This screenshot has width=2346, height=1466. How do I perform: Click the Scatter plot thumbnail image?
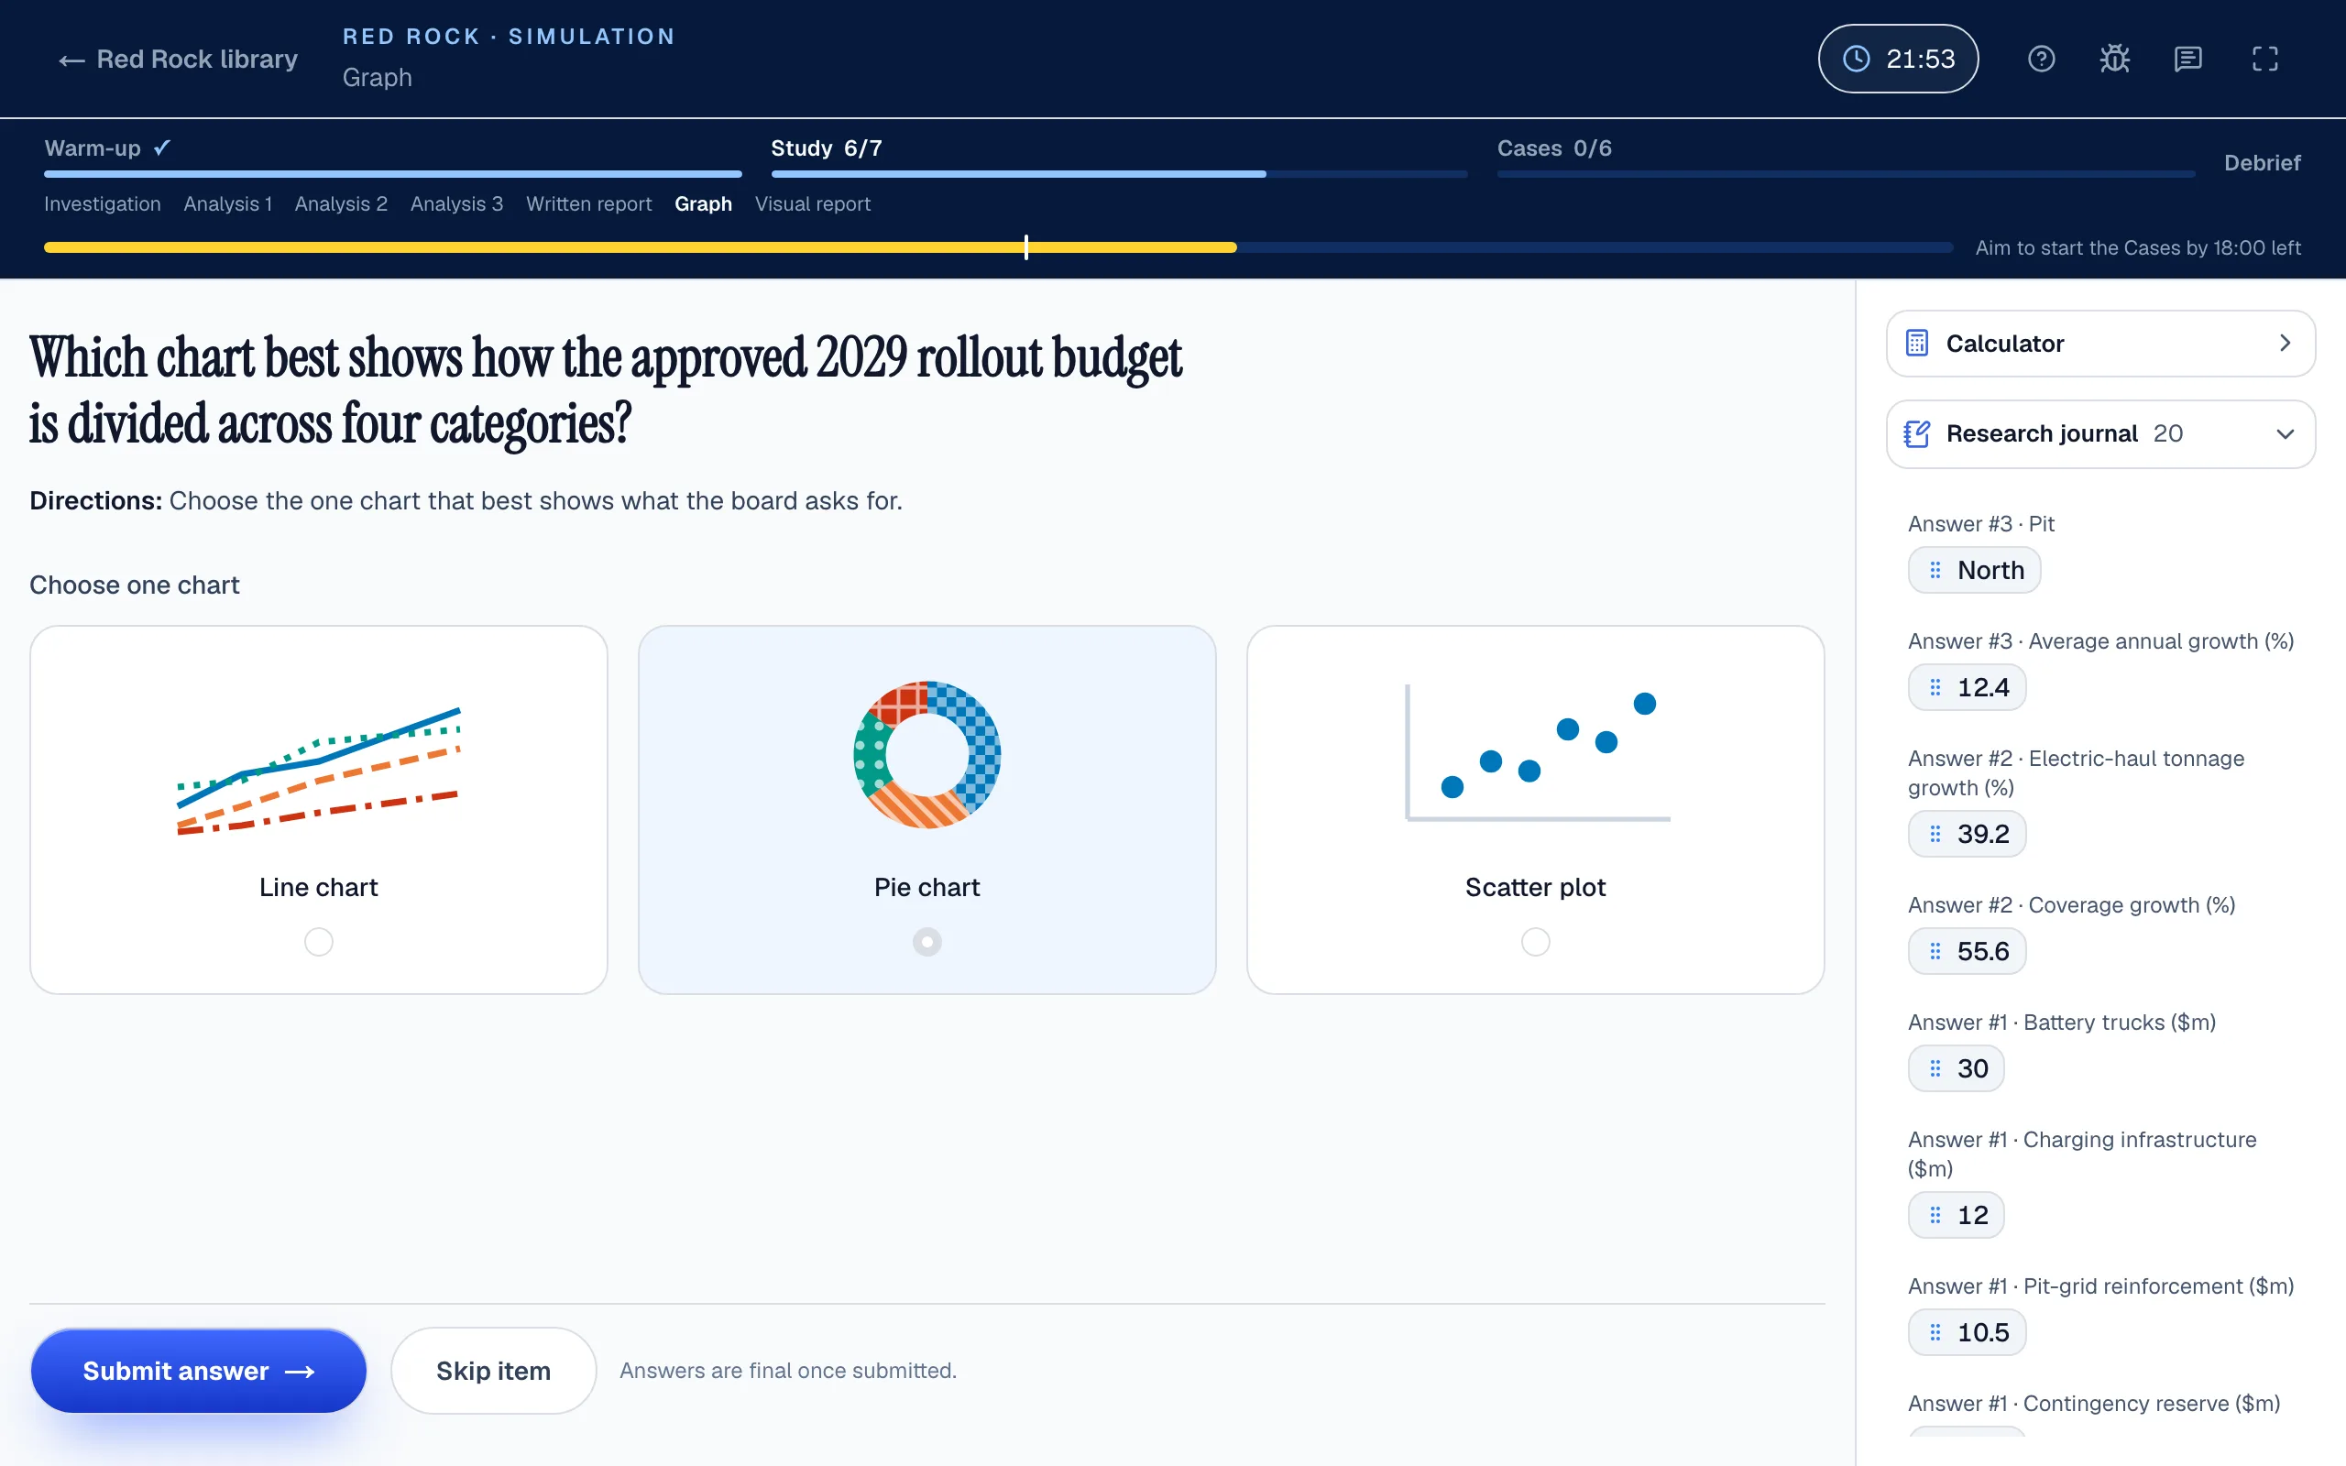pos(1537,753)
